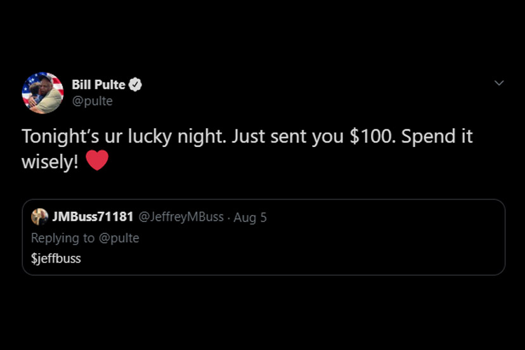Click the red heart emoji
Screen dimensions: 525x350
coord(97,160)
